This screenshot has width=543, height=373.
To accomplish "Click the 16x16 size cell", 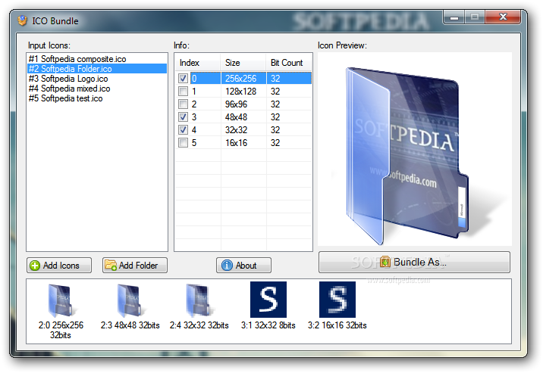I will [243, 143].
